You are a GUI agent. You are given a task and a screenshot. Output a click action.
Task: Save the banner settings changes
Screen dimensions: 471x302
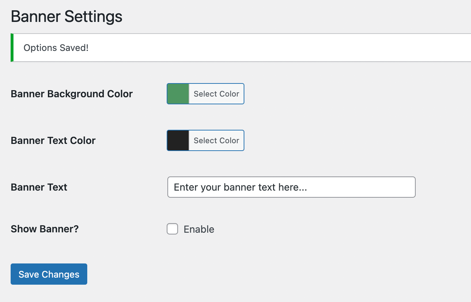49,274
